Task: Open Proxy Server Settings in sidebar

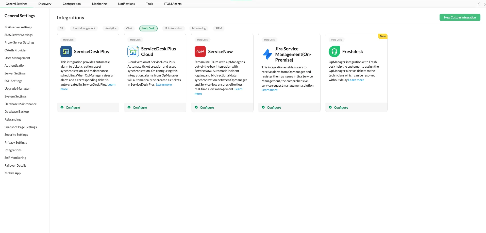Action: pyautogui.click(x=20, y=43)
